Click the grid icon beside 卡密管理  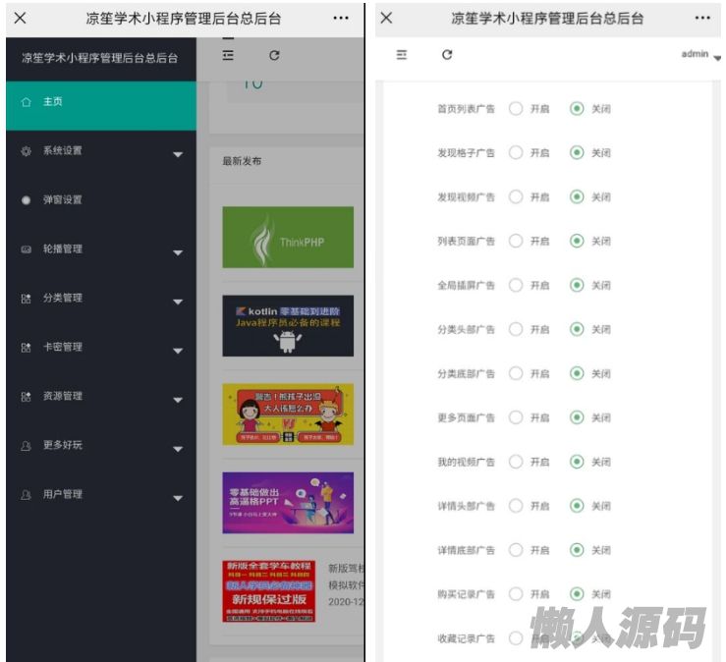click(x=26, y=347)
